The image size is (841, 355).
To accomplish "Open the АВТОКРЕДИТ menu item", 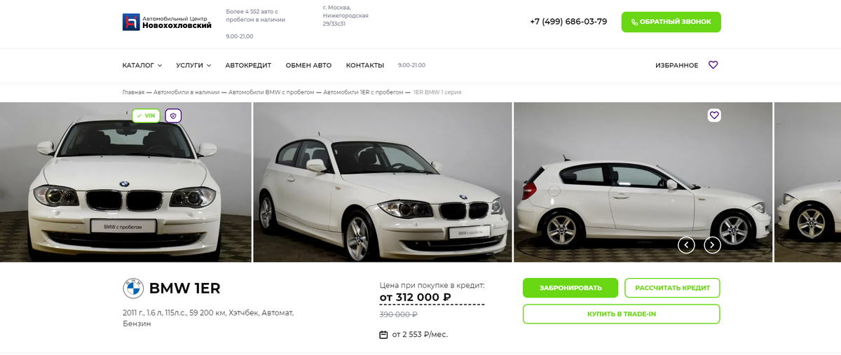I will pos(248,65).
